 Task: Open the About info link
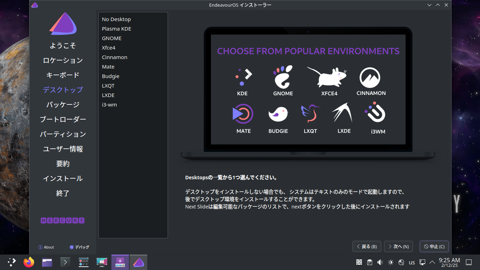coord(46,247)
